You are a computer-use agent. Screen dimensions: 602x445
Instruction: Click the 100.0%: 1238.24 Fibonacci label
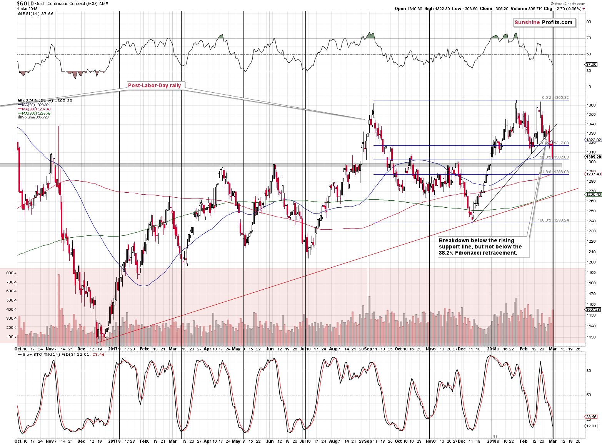click(553, 220)
